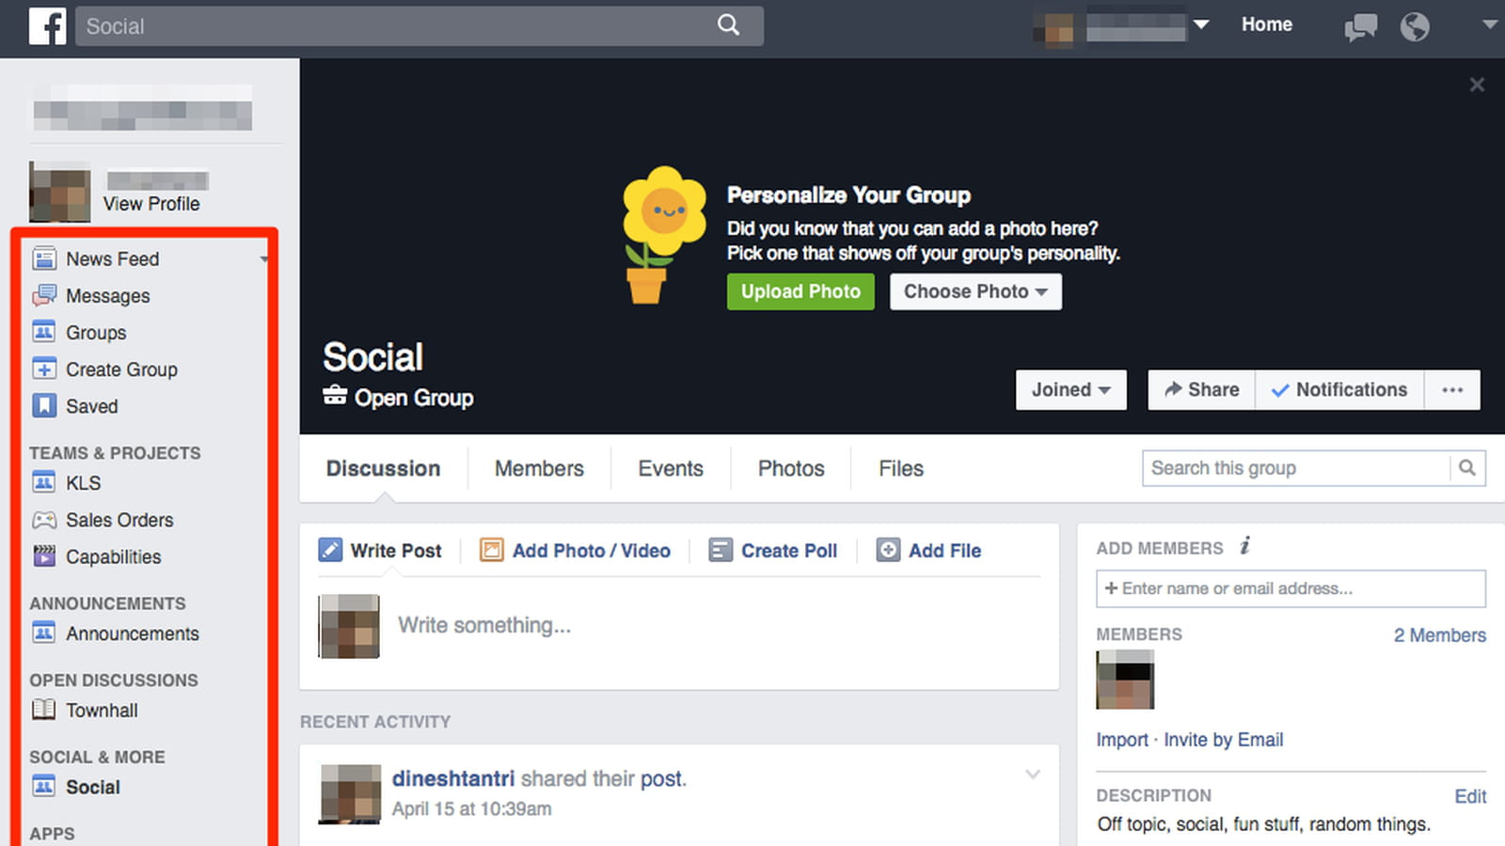The image size is (1505, 846).
Task: Open the Invite by Email link
Action: pyautogui.click(x=1223, y=740)
